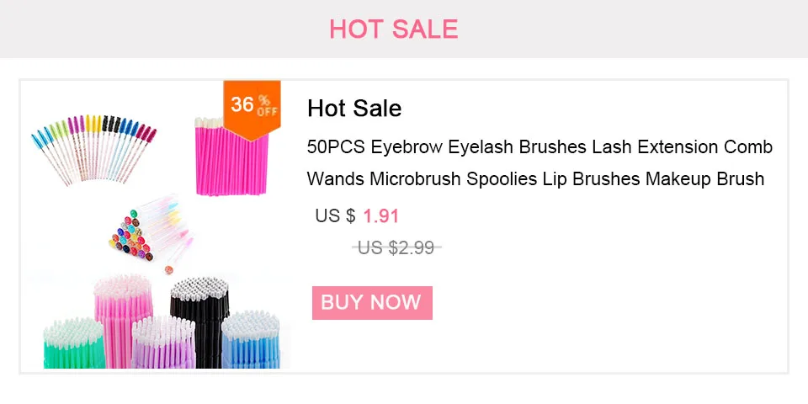Click the 'OFF' text in discount badge
Image resolution: width=808 pixels, height=404 pixels.
(x=267, y=111)
